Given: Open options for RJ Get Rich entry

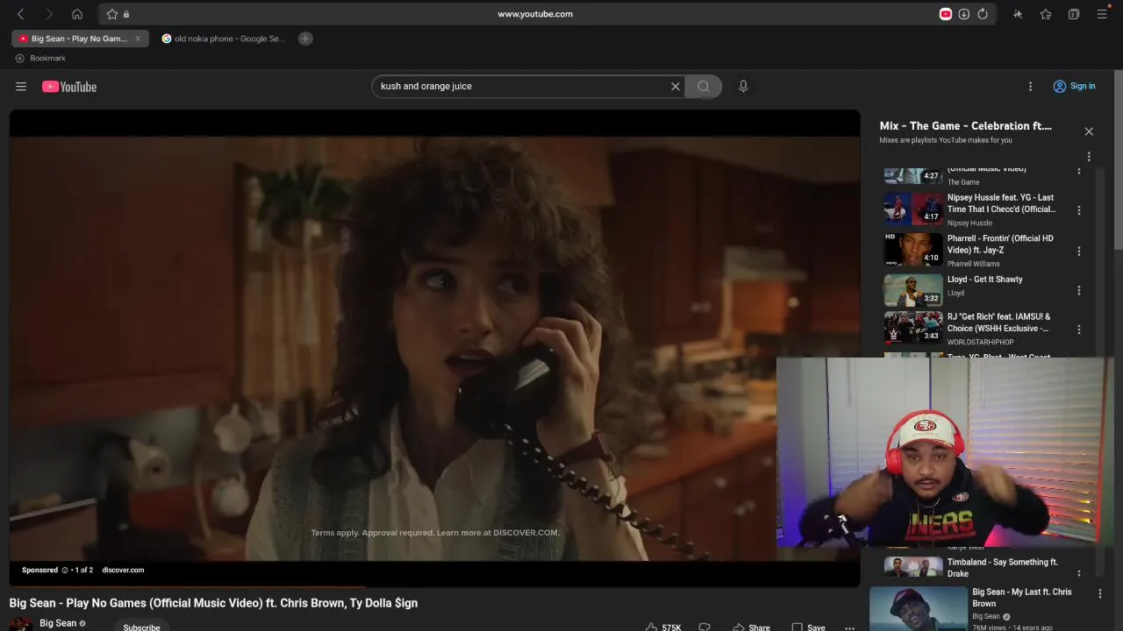Looking at the screenshot, I should [1079, 330].
